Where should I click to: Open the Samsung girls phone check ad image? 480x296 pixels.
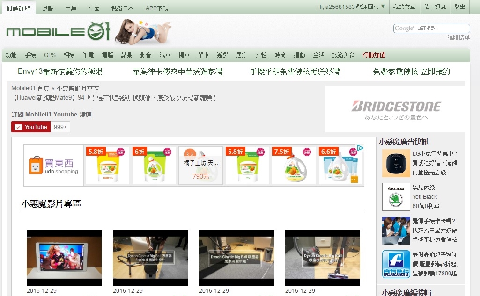(x=396, y=231)
